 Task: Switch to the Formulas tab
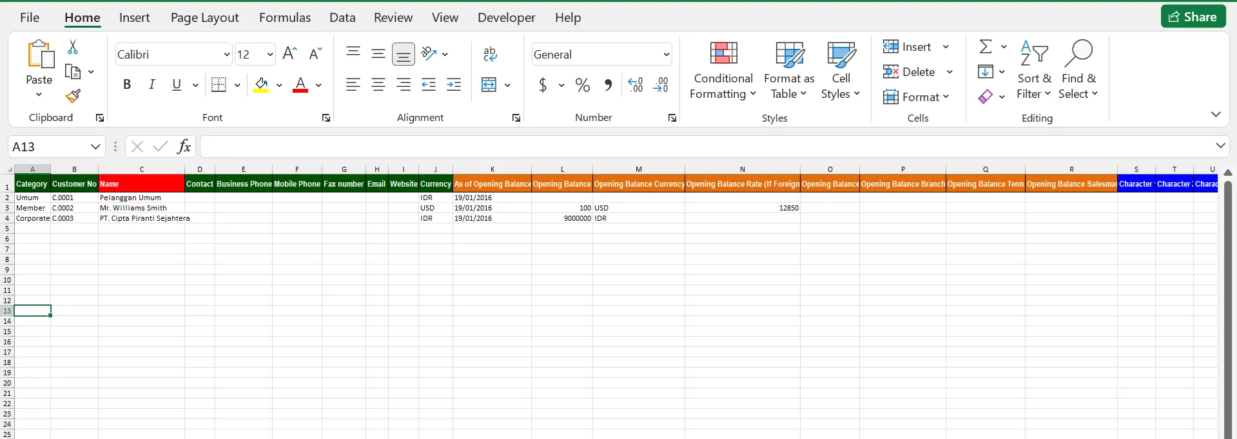(x=285, y=17)
